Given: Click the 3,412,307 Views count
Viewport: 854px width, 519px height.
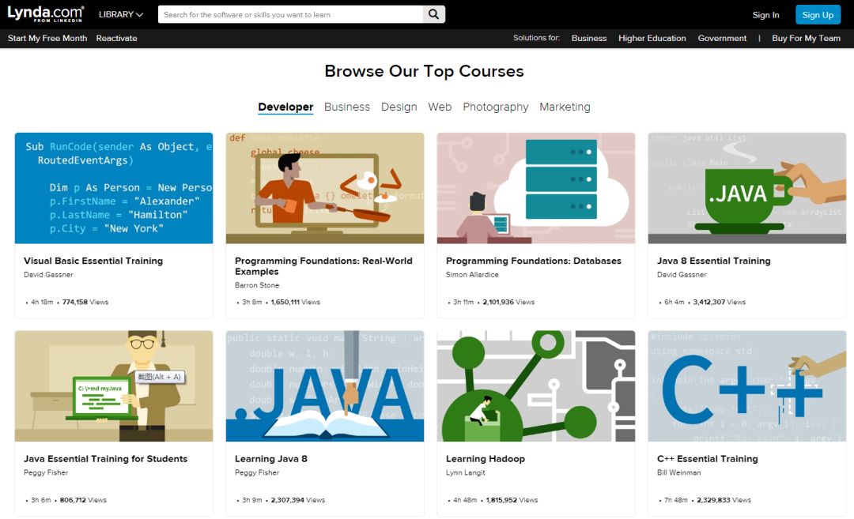Looking at the screenshot, I should pyautogui.click(x=719, y=302).
